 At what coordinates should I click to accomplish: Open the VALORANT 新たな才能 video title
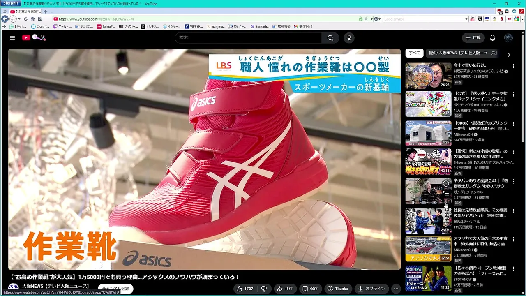480,154
